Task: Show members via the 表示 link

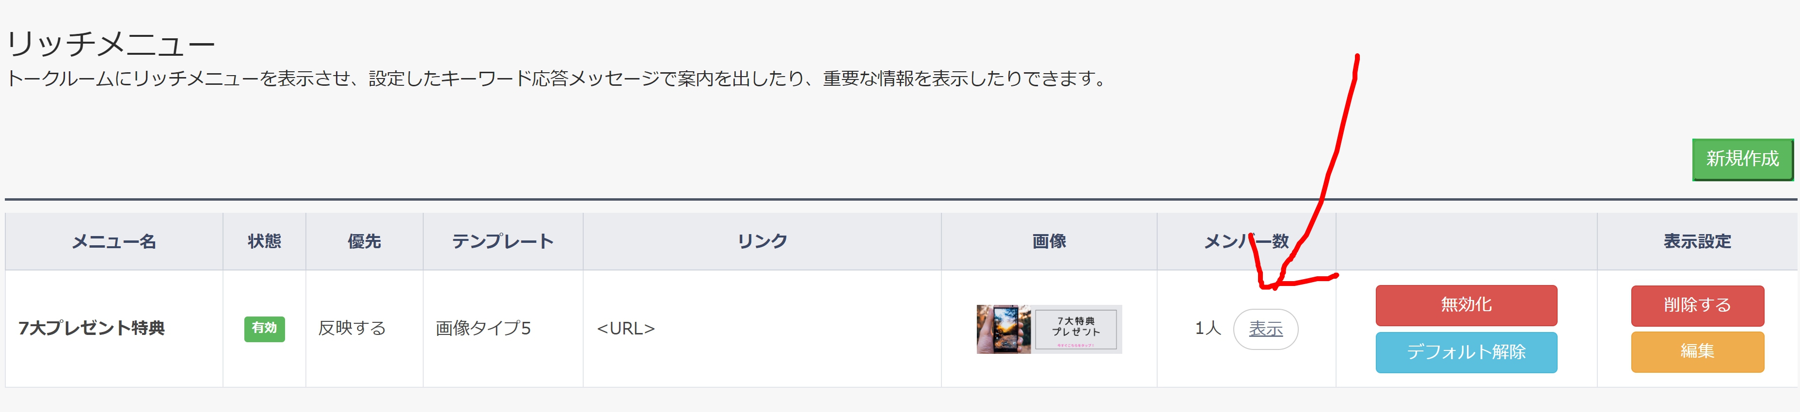Action: (x=1265, y=329)
